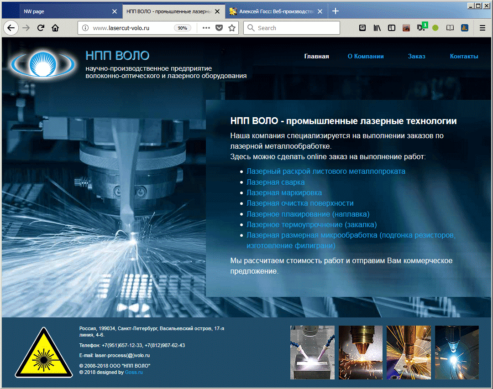Click the yellow laser hazard warning sign
Image resolution: width=493 pixels, height=389 pixels.
[x=44, y=353]
